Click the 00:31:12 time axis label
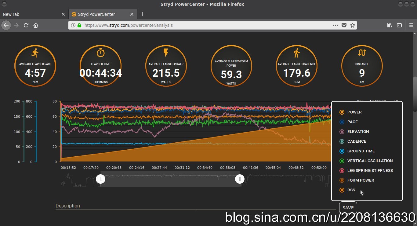The image size is (417, 226). (182, 168)
